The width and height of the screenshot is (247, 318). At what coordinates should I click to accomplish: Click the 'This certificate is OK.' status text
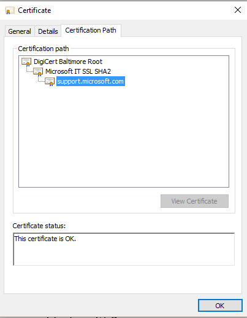pos(45,239)
